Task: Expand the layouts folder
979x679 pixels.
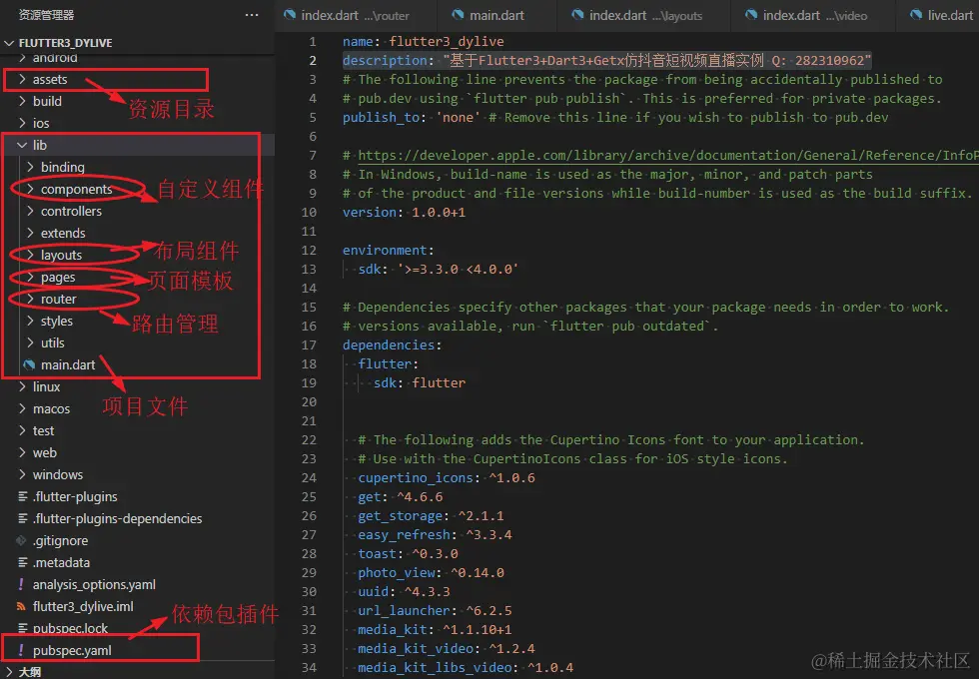Action: coord(31,255)
